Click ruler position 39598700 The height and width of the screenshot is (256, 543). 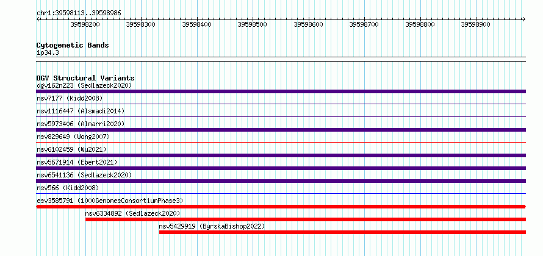click(364, 24)
